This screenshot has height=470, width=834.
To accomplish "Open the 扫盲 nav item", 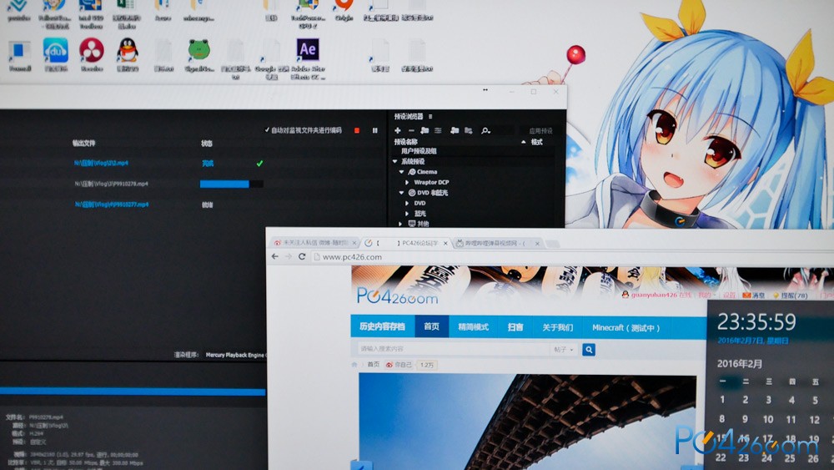I will [x=515, y=326].
